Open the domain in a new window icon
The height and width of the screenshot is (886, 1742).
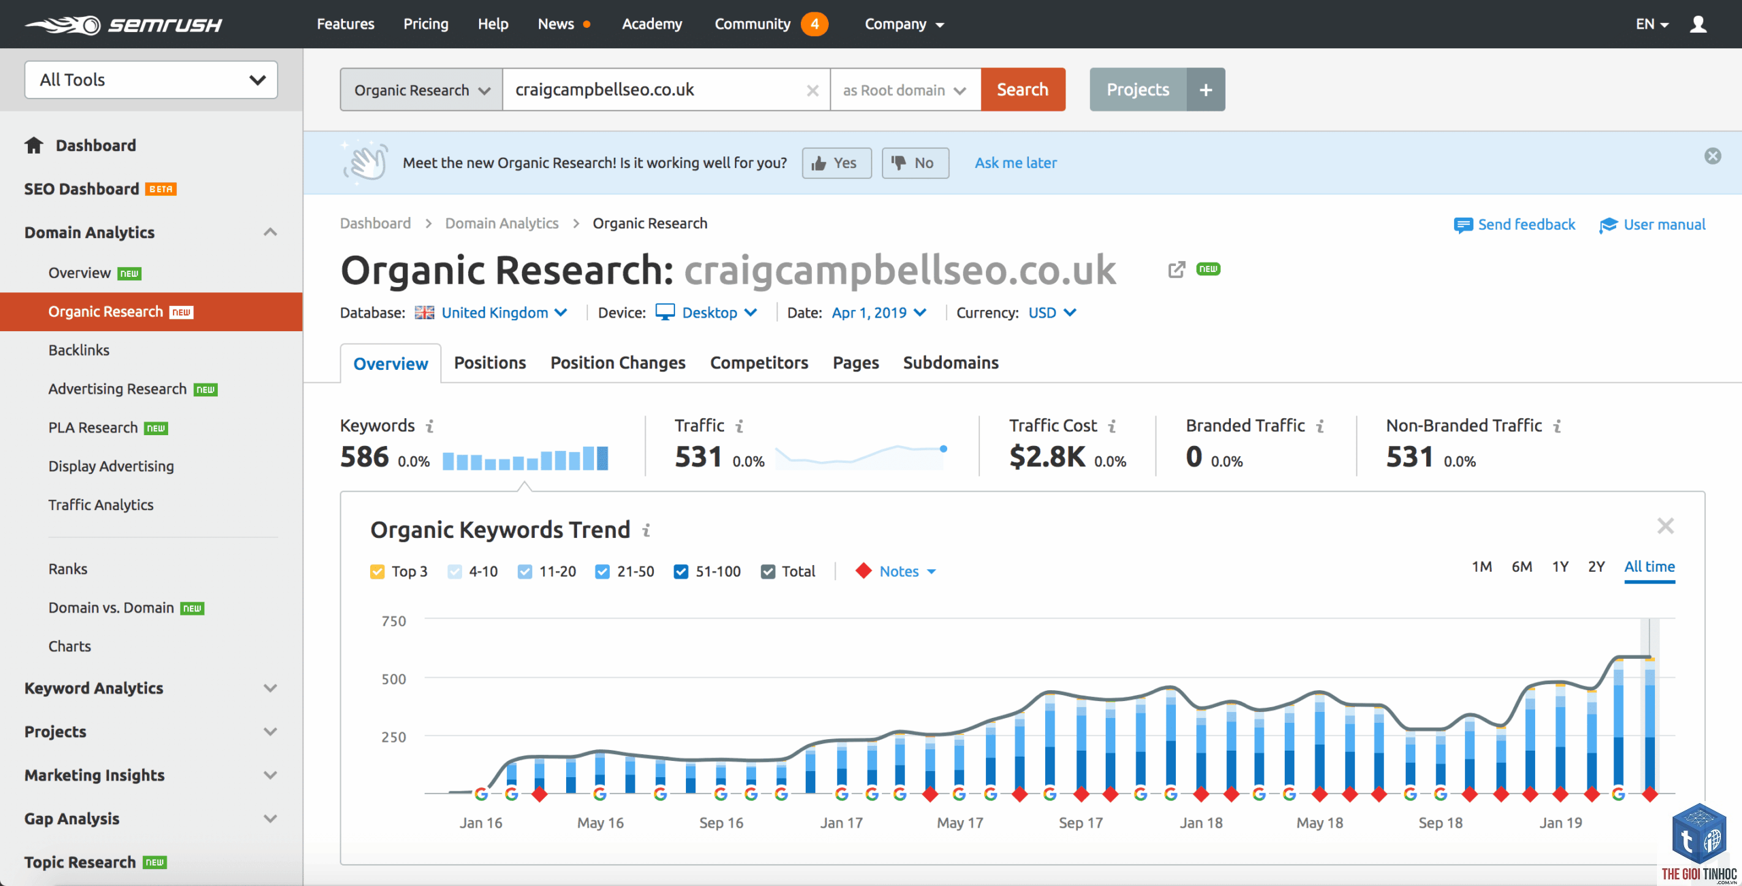(1177, 270)
